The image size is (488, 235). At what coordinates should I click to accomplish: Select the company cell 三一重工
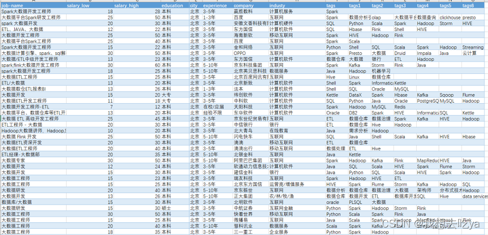click(250, 232)
